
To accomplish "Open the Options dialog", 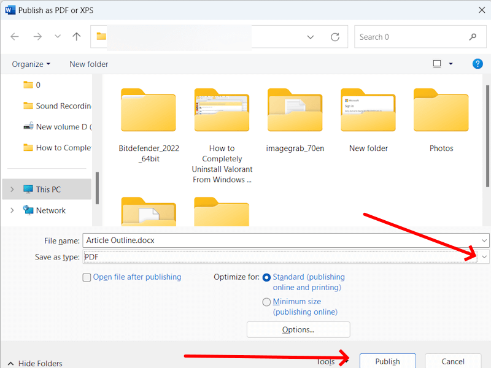I will click(x=298, y=329).
